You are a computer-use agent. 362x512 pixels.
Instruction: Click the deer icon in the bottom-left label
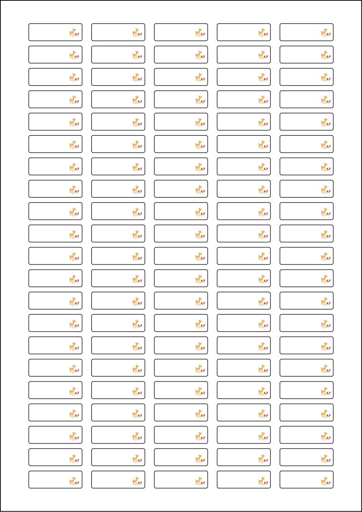pos(72,481)
